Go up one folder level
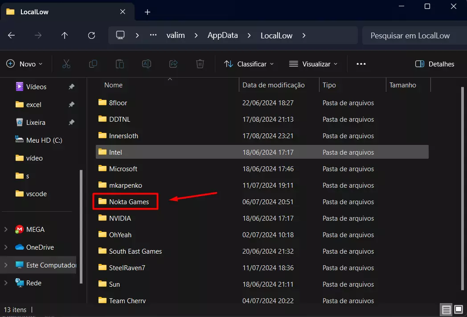The image size is (467, 317). tap(65, 36)
